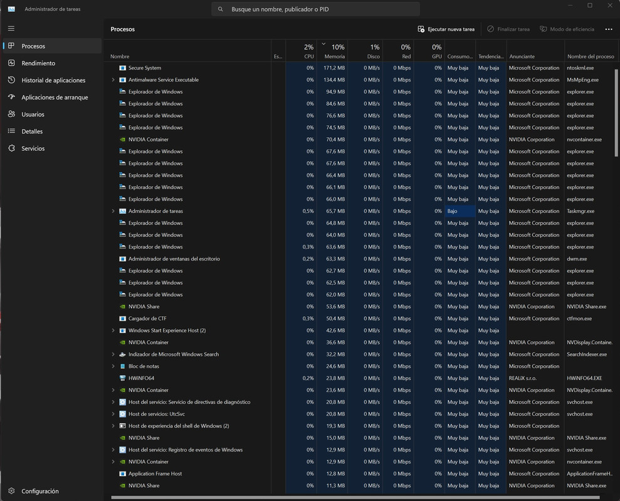Click the Application Frame Host icon
Screen dimensions: 620x501
[123, 473]
